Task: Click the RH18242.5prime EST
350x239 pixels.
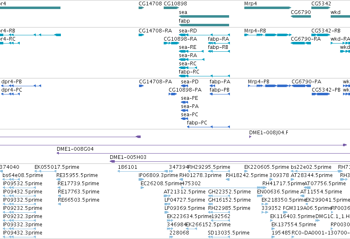Action: click(228, 179)
